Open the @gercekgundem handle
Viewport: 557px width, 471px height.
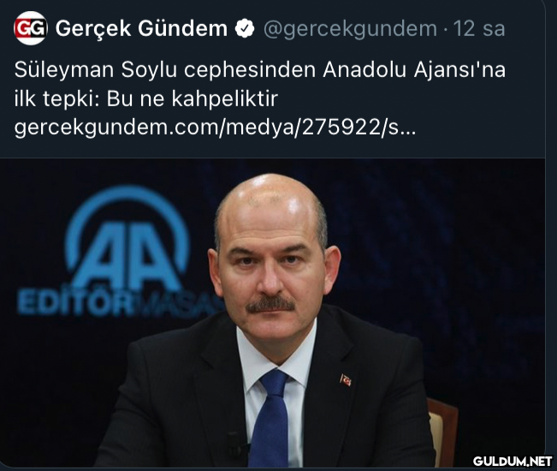tap(350, 29)
